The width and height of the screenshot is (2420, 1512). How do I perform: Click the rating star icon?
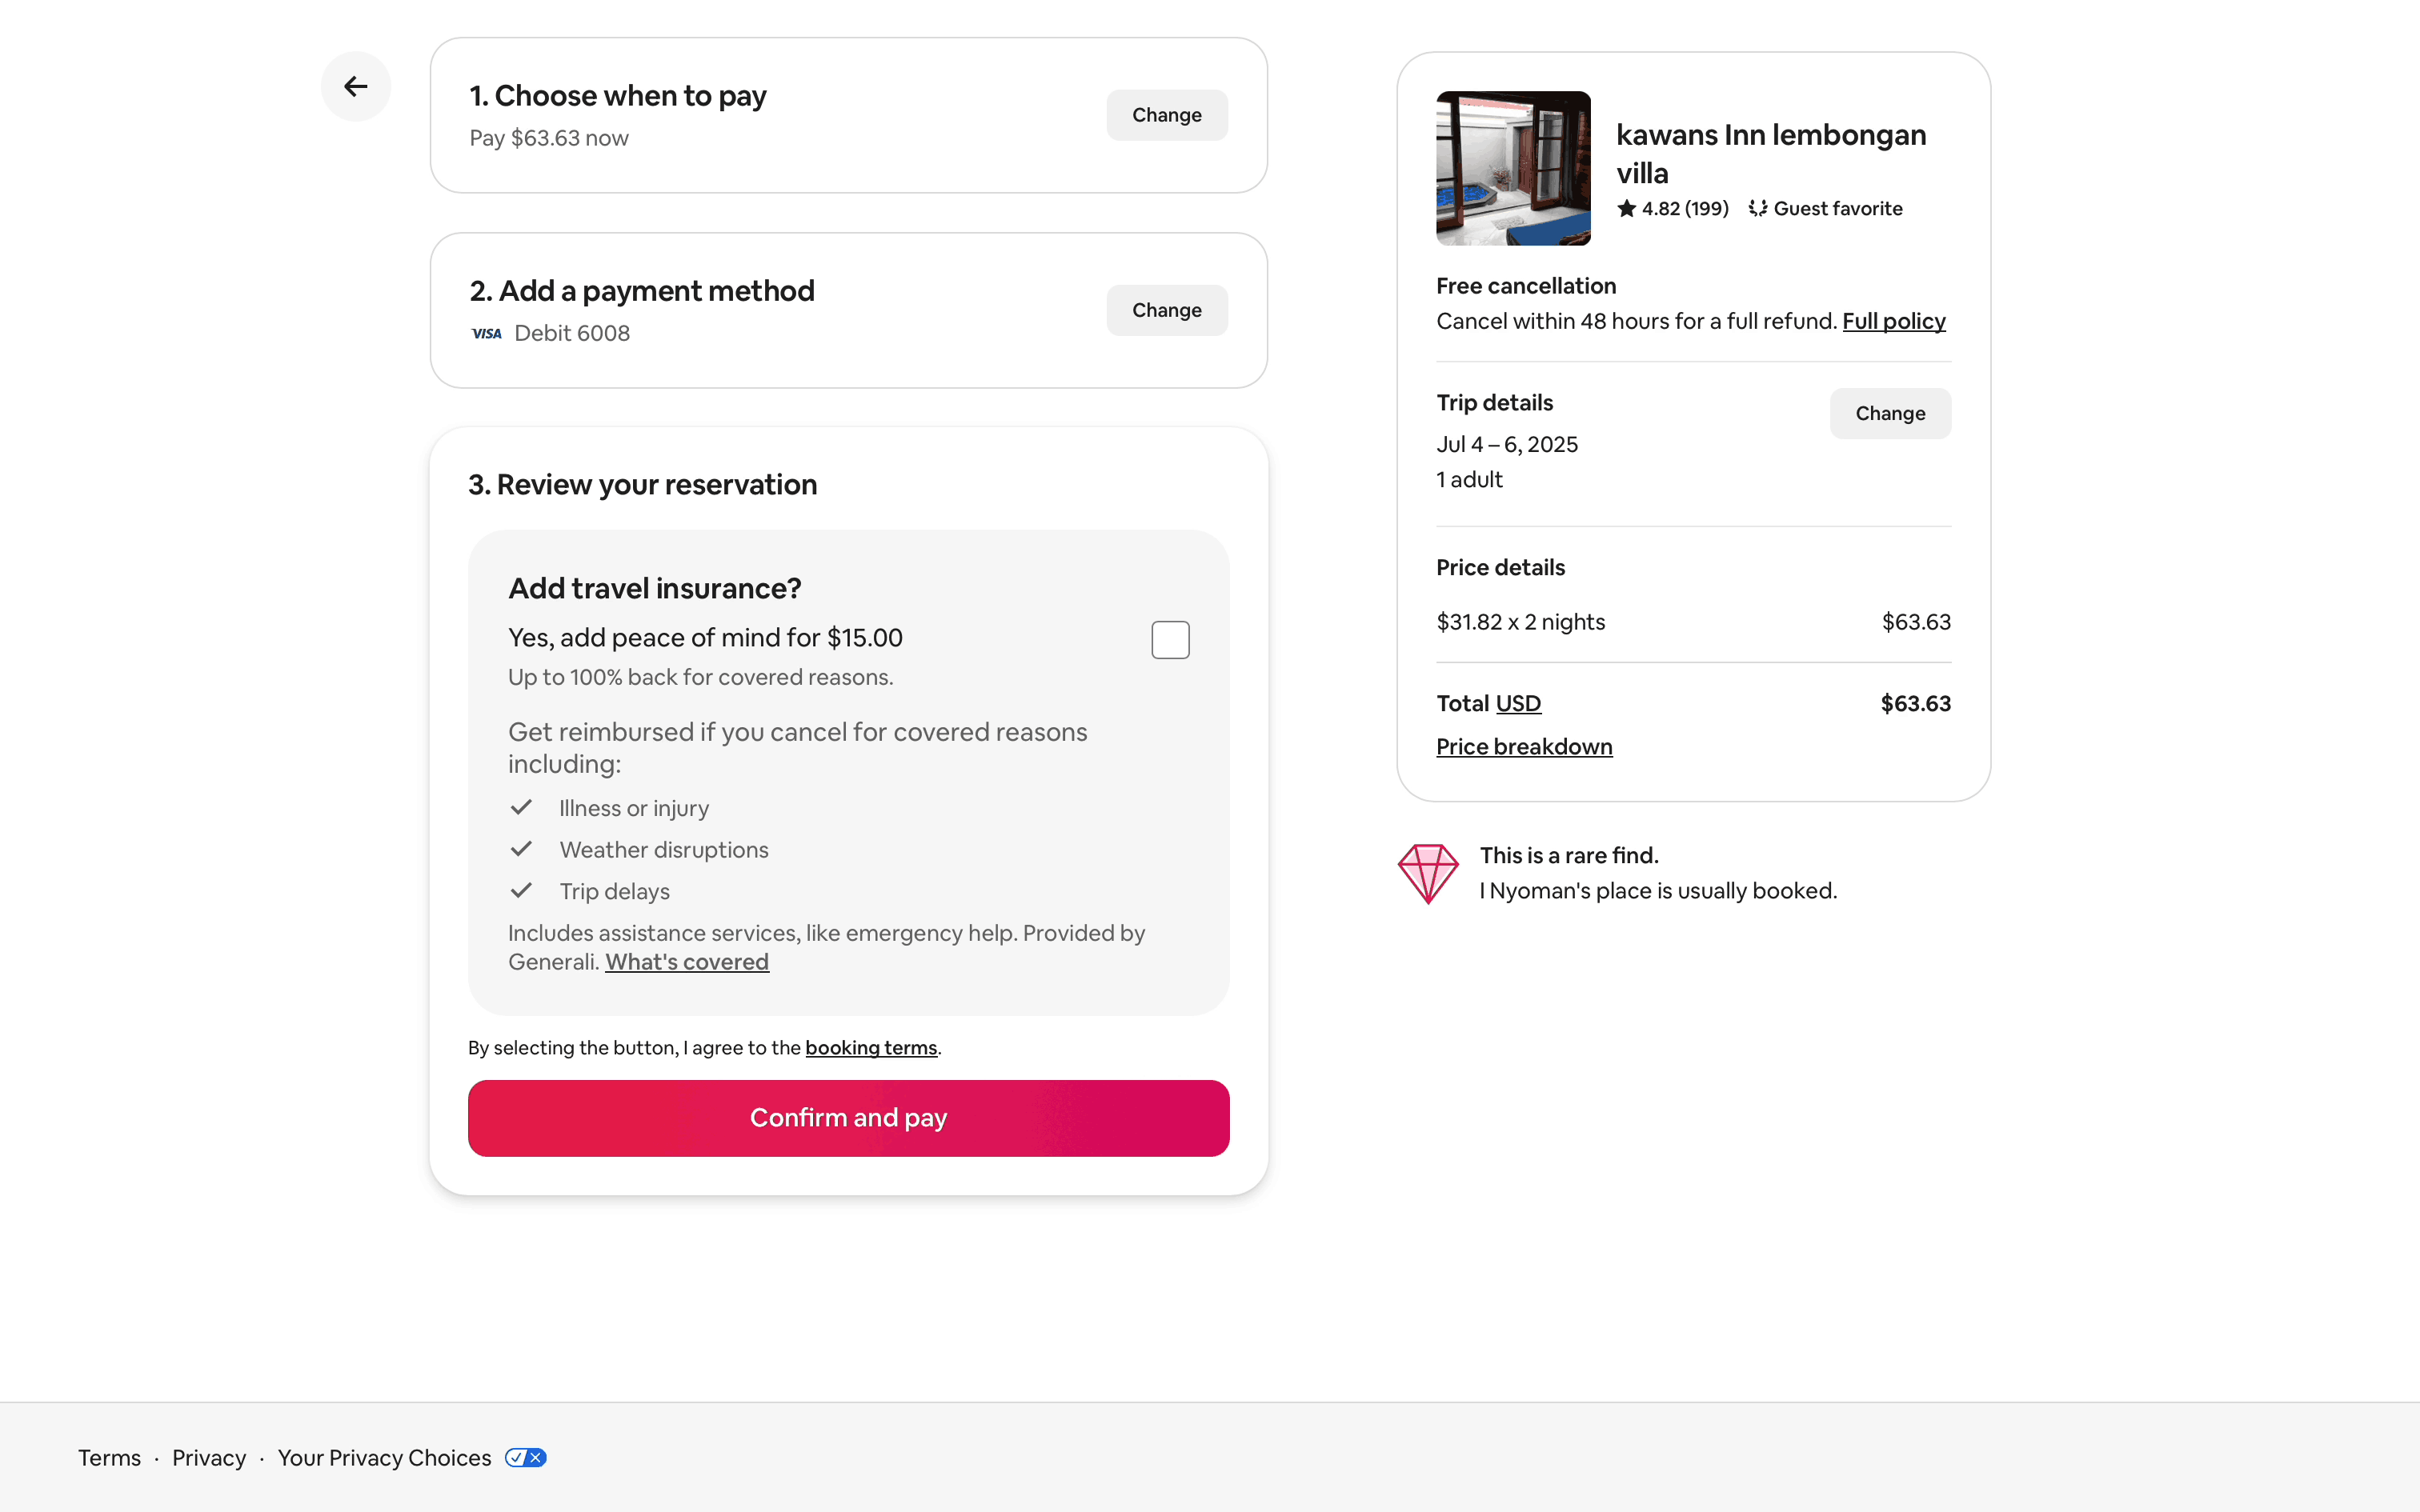(x=1626, y=209)
